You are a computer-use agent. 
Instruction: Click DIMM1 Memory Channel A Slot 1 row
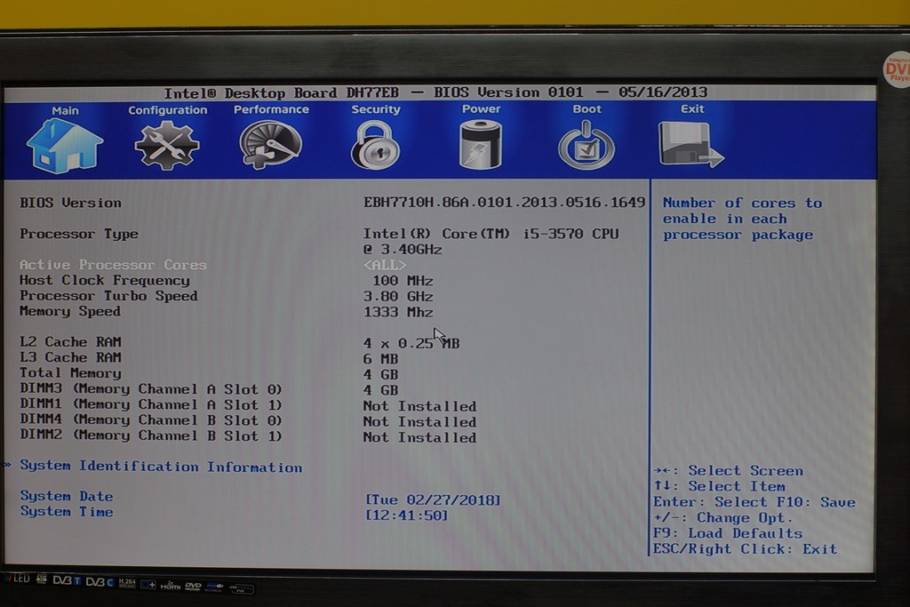click(x=248, y=405)
